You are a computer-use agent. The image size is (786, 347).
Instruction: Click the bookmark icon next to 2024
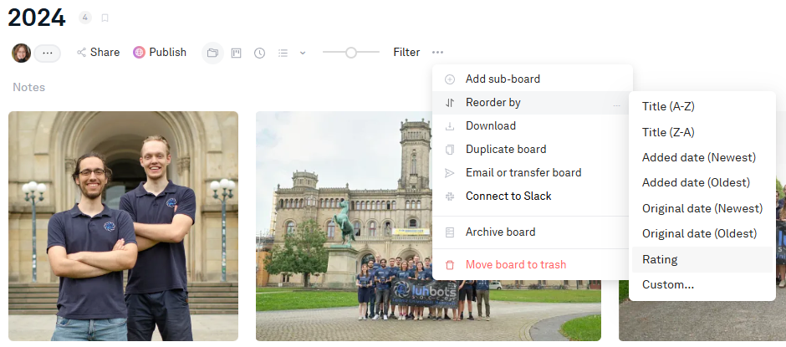[x=105, y=18]
